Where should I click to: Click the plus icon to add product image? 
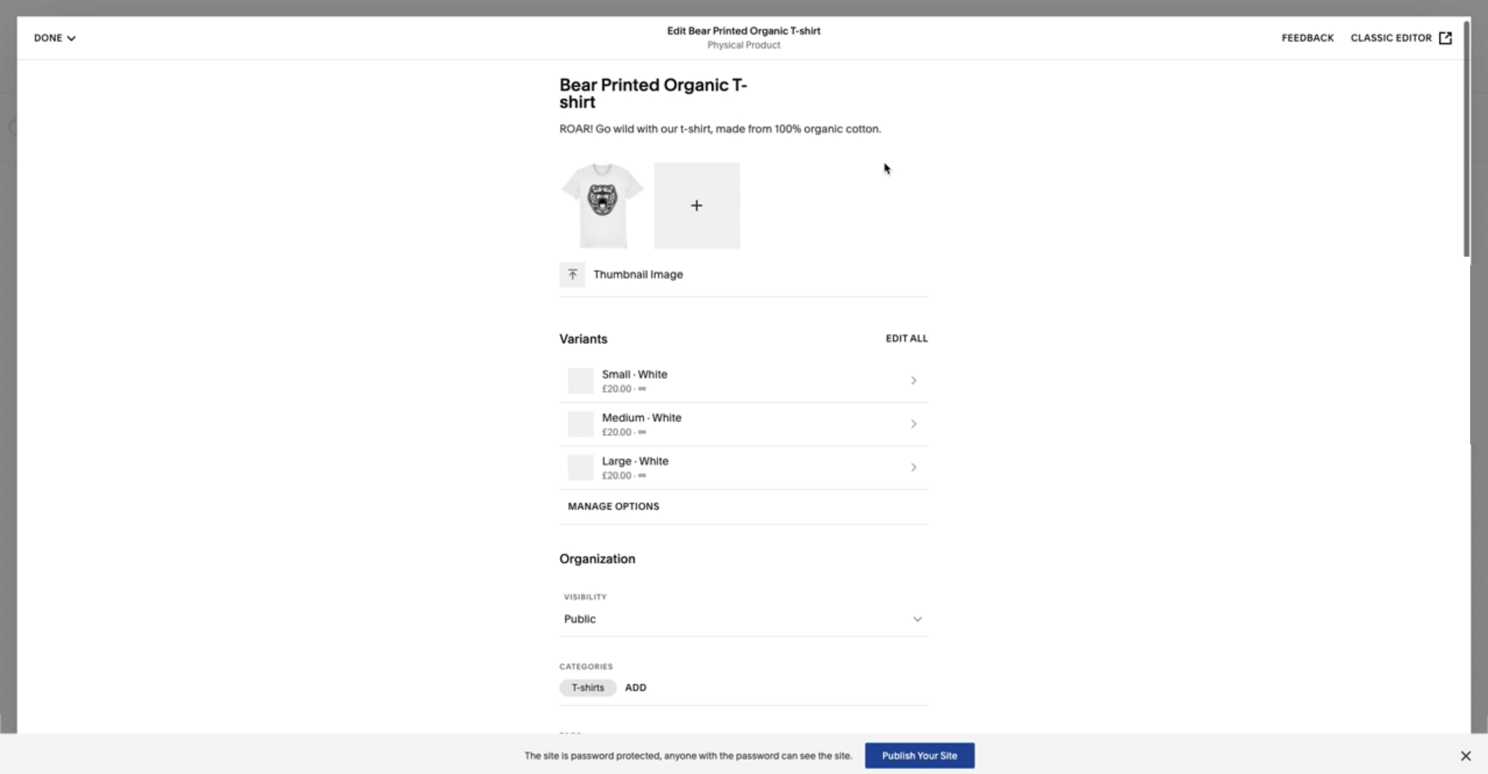696,205
